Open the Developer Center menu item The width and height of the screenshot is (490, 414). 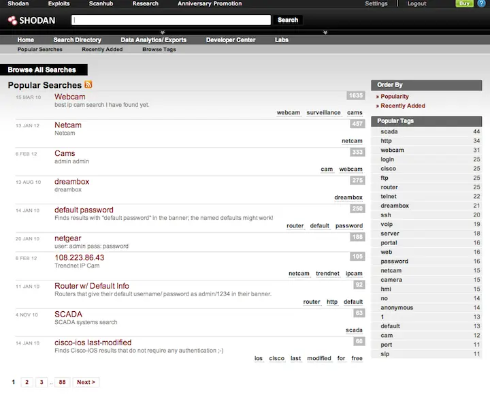(x=231, y=40)
